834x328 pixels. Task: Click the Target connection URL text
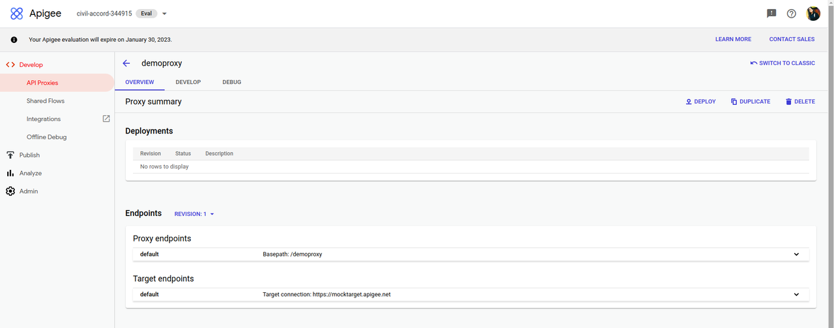[x=326, y=295]
